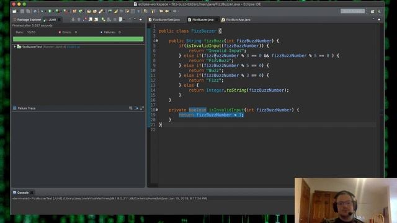Click the Open Perspective icon
This screenshot has width=397, height=223.
[372, 11]
